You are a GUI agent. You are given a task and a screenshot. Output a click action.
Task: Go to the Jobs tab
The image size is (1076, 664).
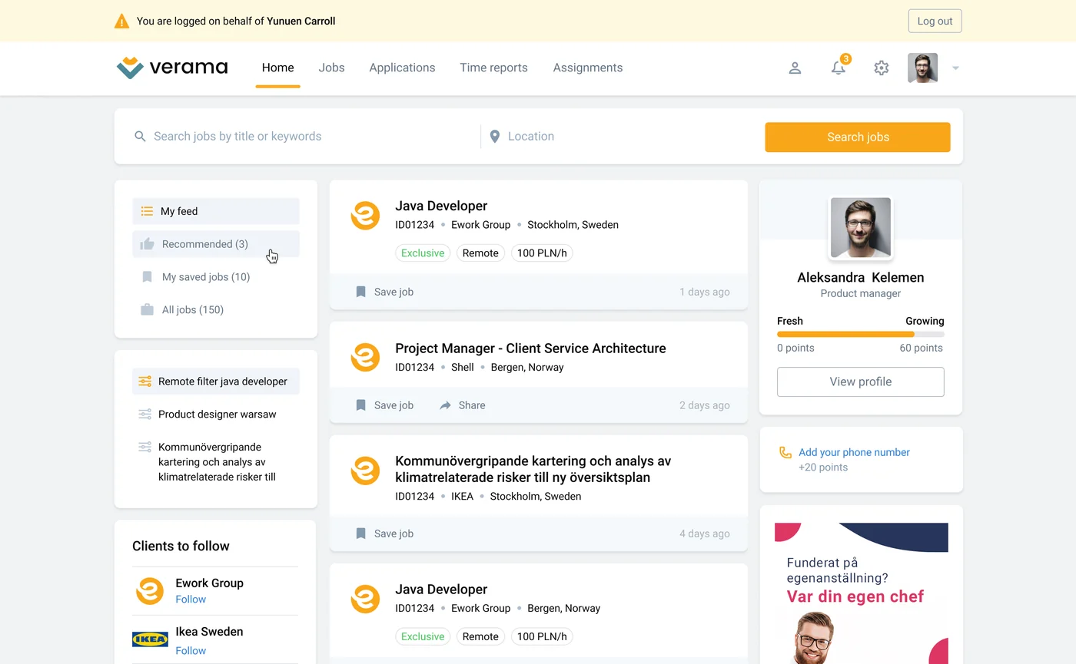pyautogui.click(x=331, y=68)
